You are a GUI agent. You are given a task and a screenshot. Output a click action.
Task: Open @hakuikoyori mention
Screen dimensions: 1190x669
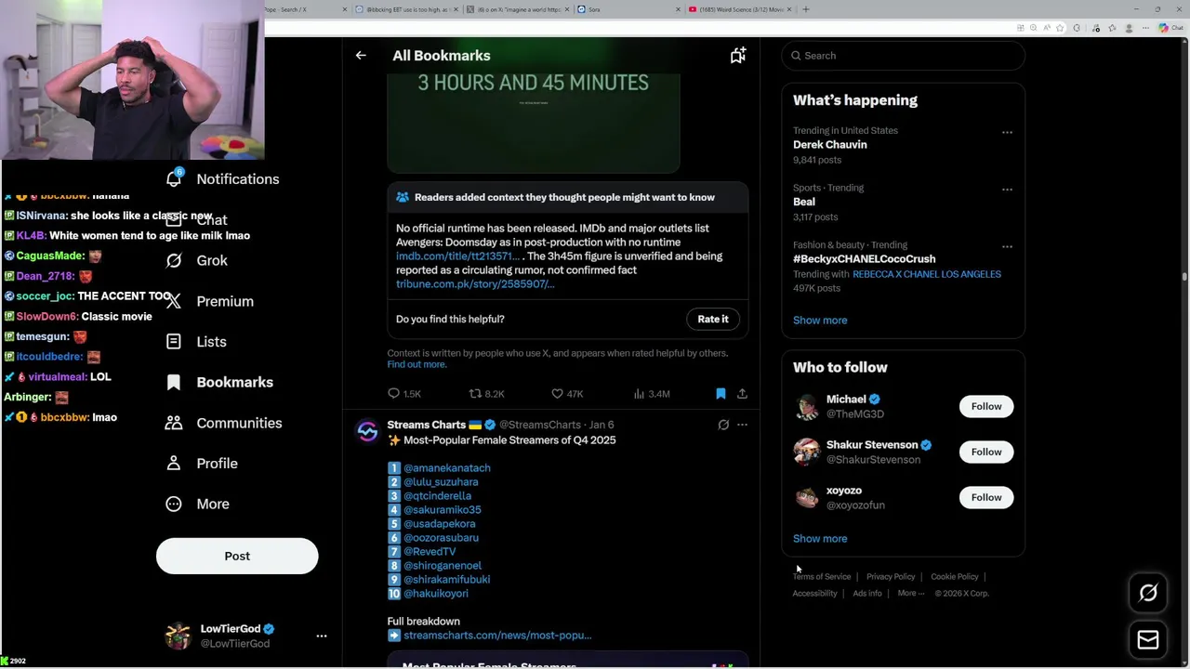(x=436, y=594)
